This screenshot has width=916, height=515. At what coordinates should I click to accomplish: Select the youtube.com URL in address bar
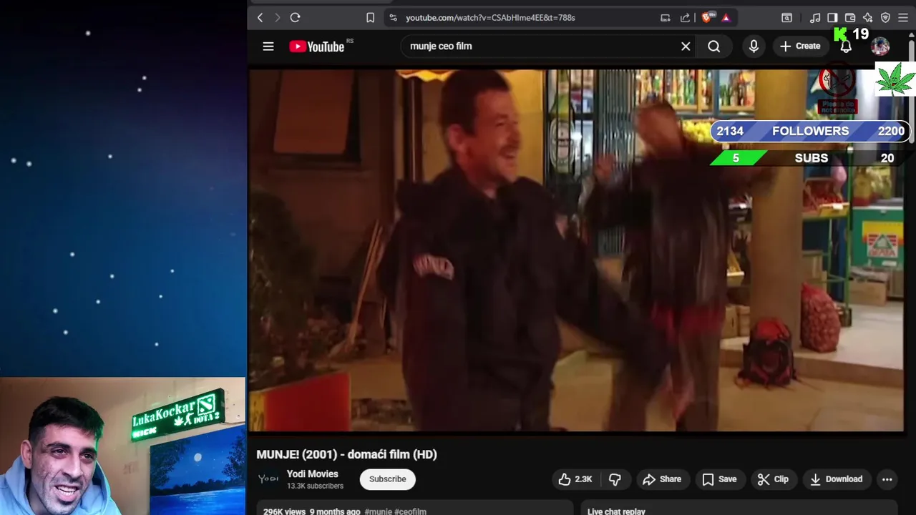coord(490,18)
